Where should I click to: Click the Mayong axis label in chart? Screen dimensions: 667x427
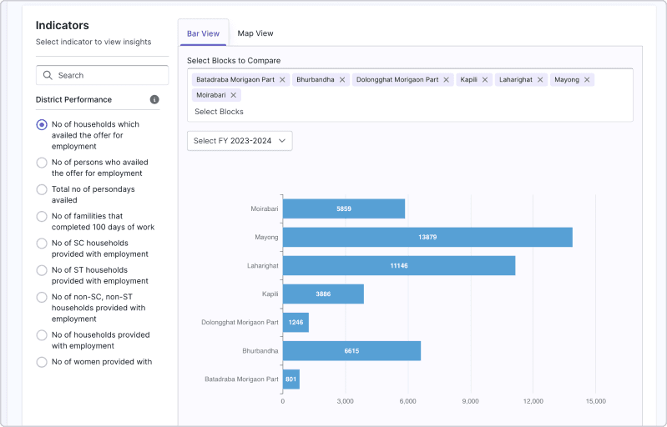tap(266, 237)
